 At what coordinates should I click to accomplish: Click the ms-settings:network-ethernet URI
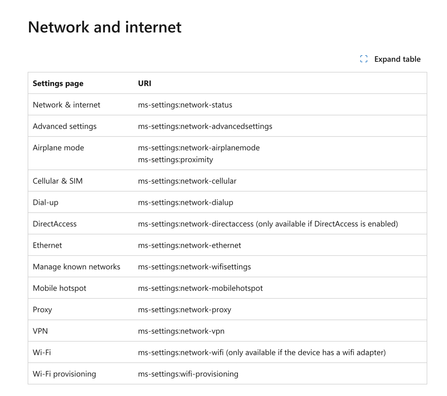coord(189,245)
